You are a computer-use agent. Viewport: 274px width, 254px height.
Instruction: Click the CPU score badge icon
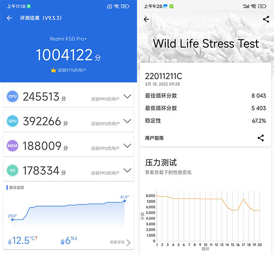(x=13, y=97)
